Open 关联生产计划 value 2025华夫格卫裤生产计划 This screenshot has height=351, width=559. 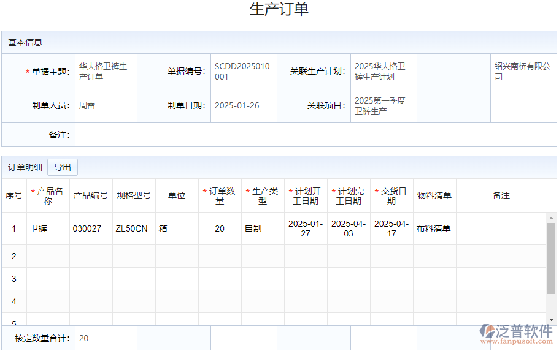380,71
